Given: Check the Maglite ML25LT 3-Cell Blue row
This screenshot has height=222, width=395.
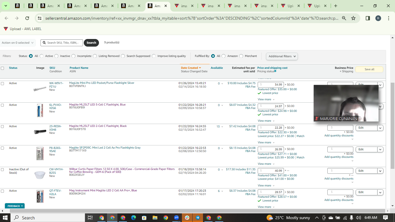Looking at the screenshot, I should (x=3, y=105).
